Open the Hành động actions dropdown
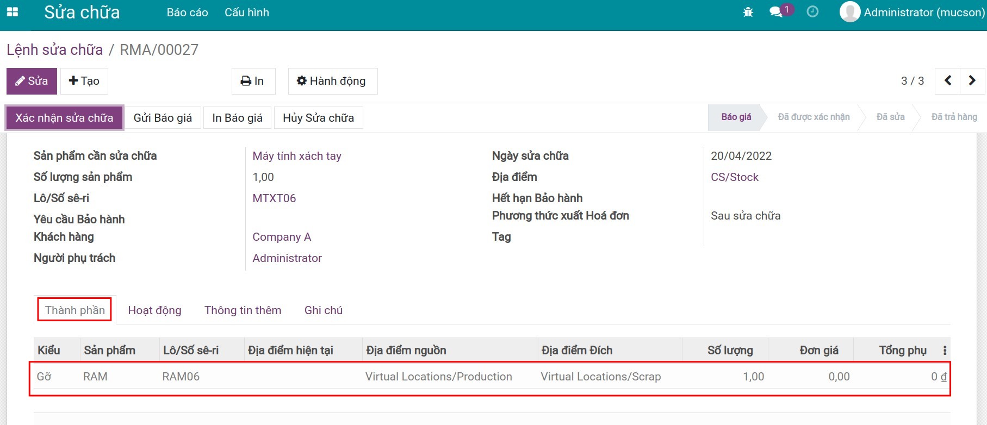 click(332, 81)
